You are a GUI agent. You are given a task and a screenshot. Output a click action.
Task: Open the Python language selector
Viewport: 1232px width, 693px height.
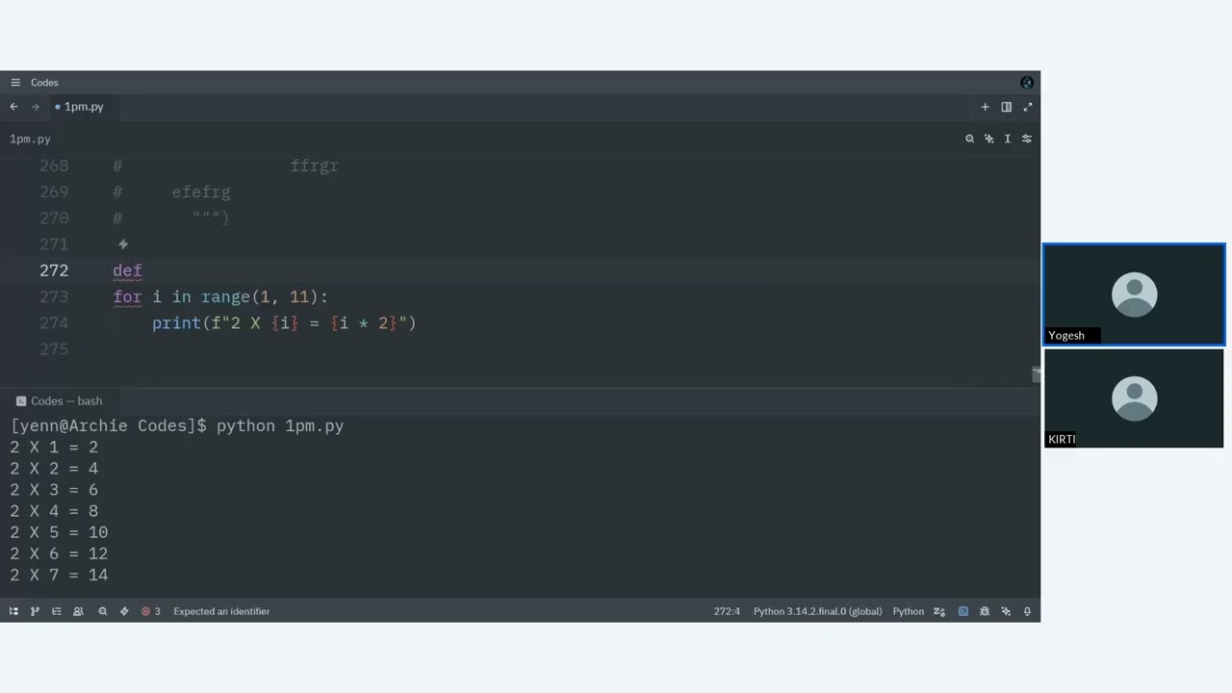pos(908,611)
